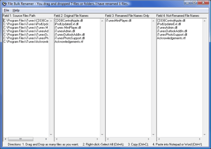211x149 pixels.
Task: Click the 'Field 3: Renamed File Names Only' label
Action: (x=127, y=16)
